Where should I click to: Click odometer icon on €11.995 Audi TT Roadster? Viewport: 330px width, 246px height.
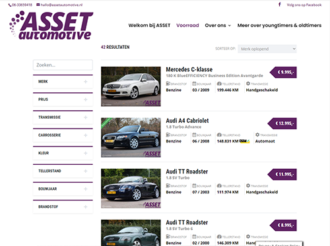click(219, 186)
